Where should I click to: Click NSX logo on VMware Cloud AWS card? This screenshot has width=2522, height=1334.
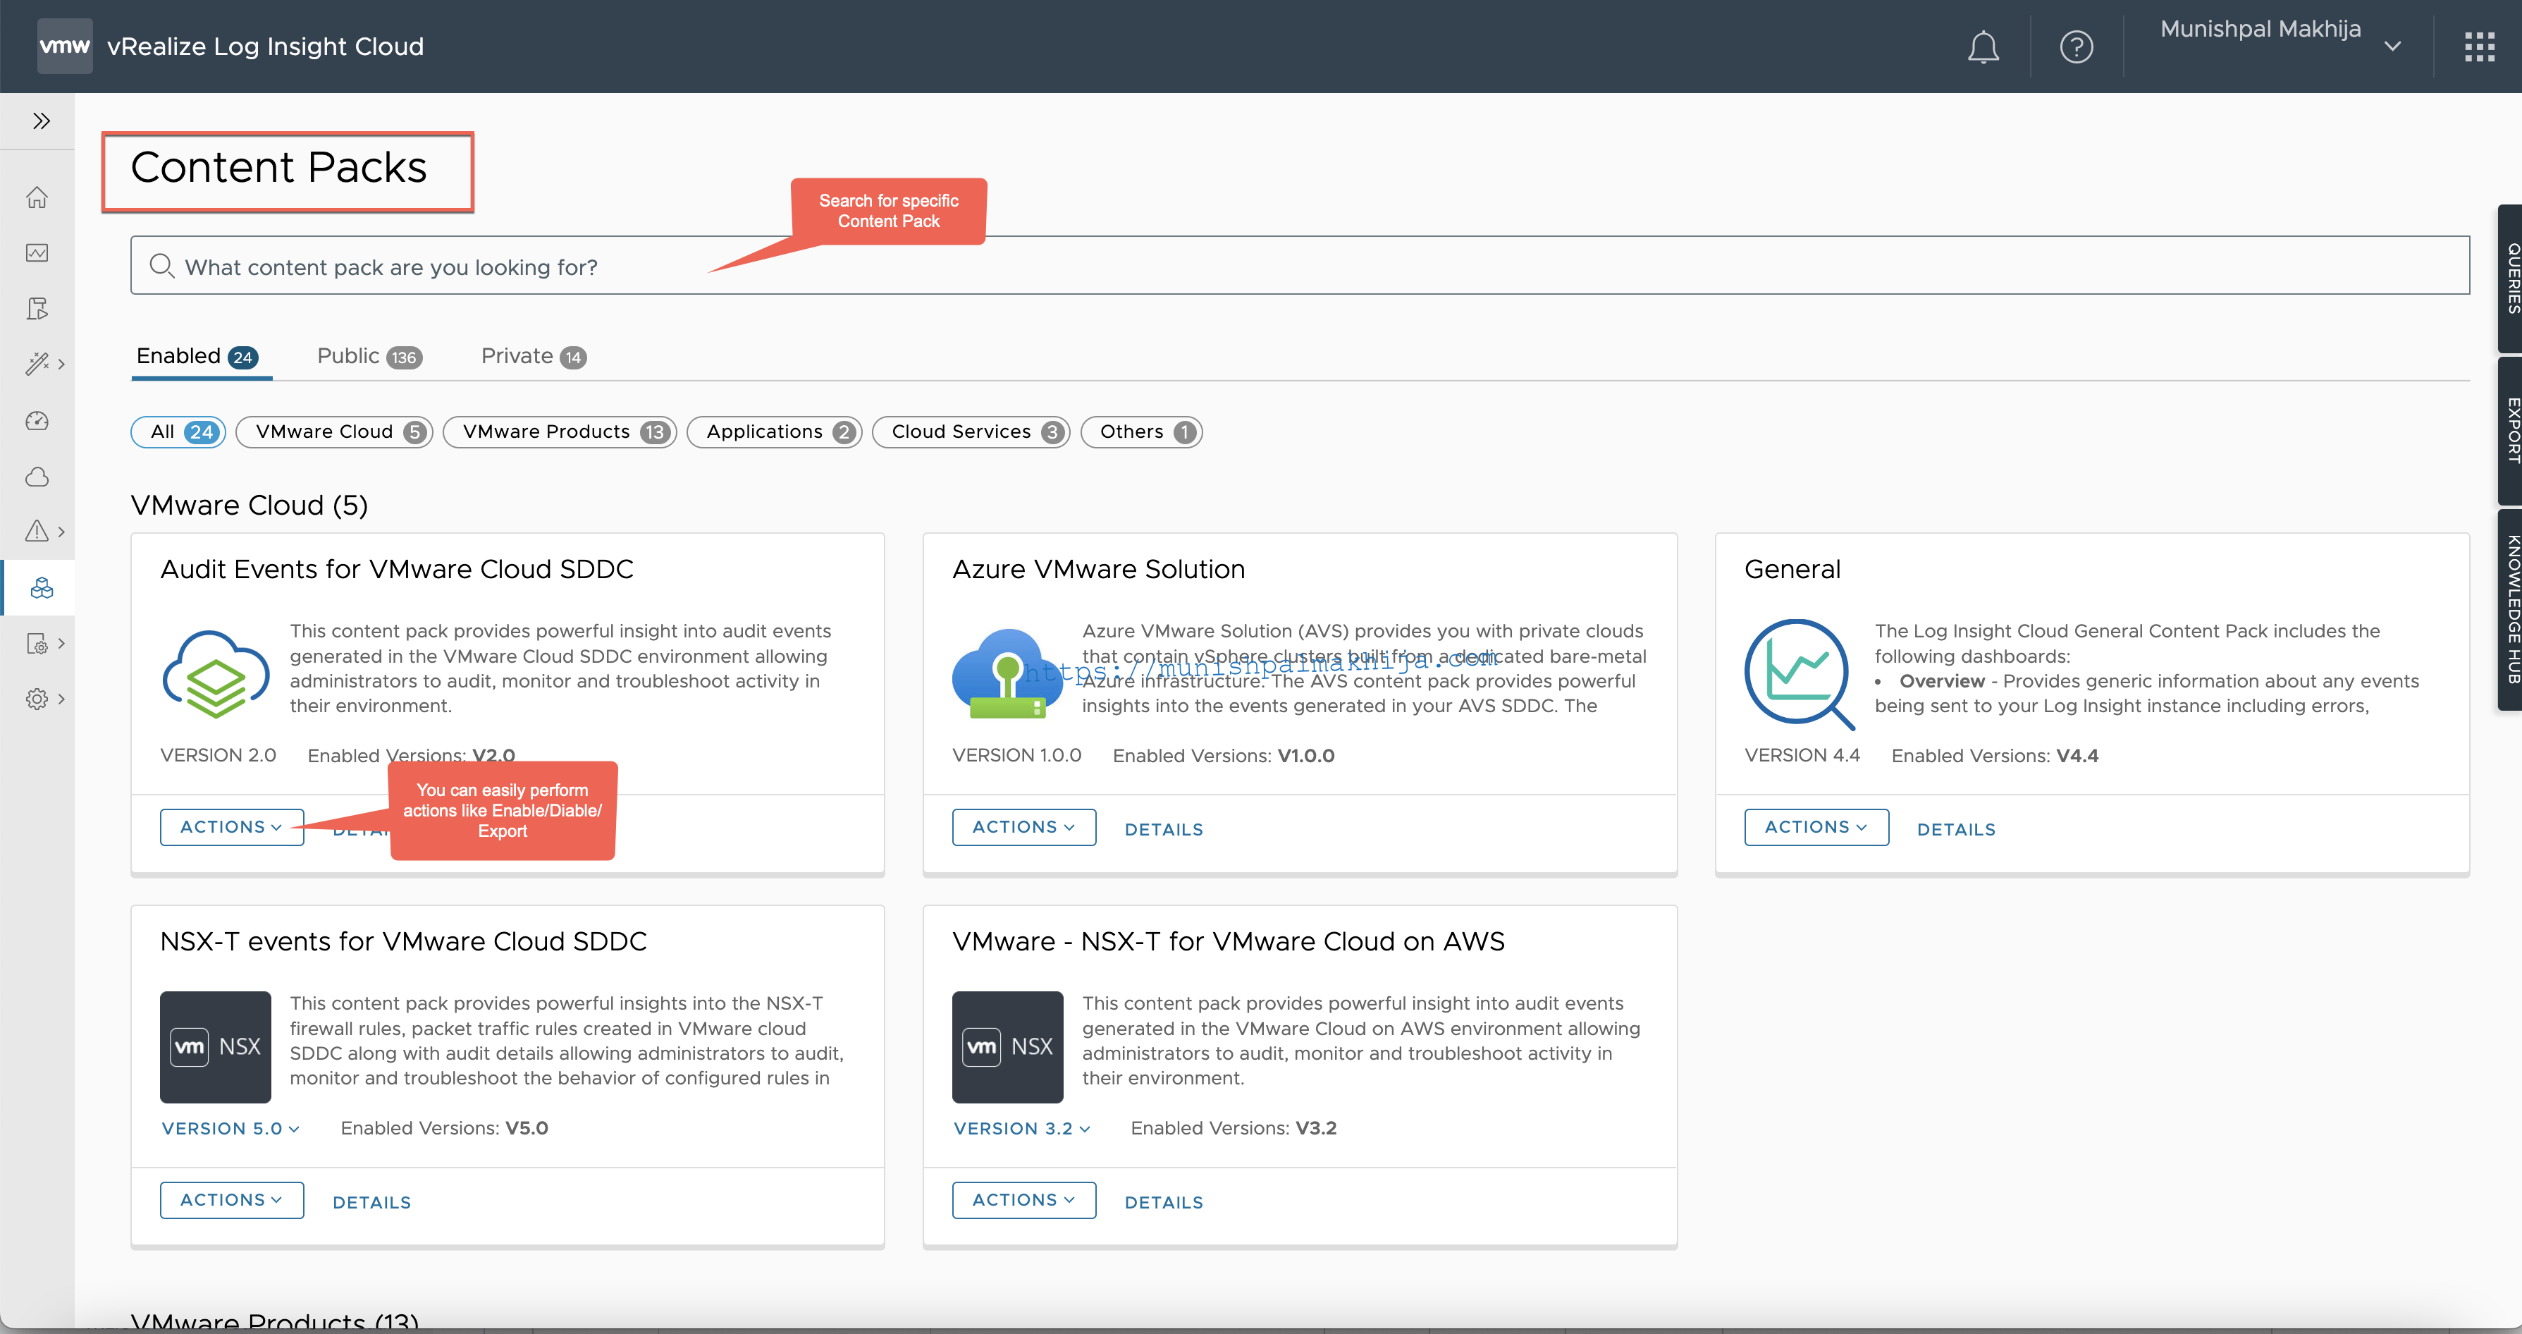pyautogui.click(x=1007, y=1047)
